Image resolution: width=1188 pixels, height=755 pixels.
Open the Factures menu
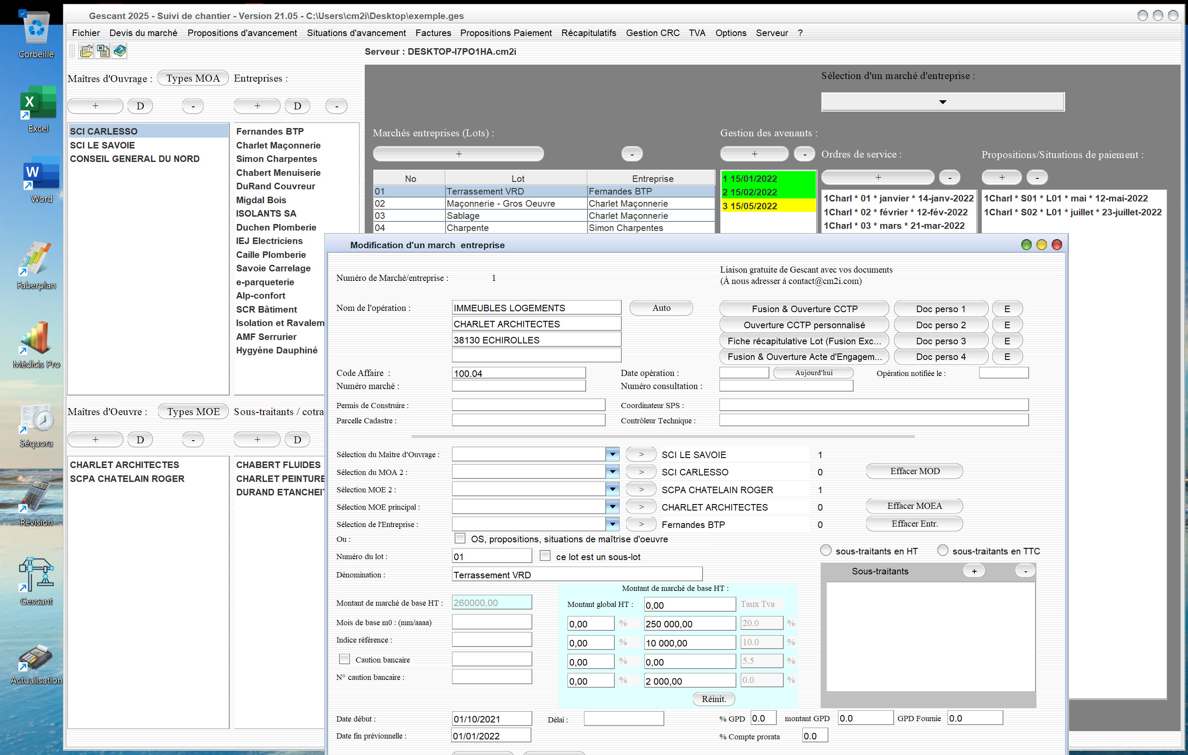(433, 33)
